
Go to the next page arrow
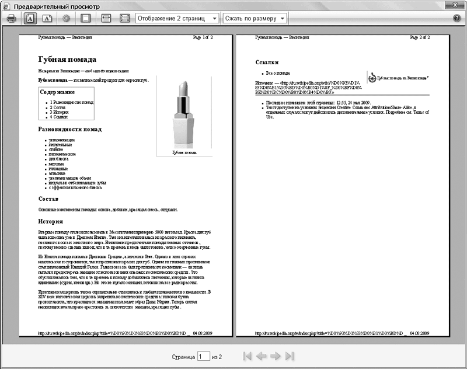coord(275,356)
